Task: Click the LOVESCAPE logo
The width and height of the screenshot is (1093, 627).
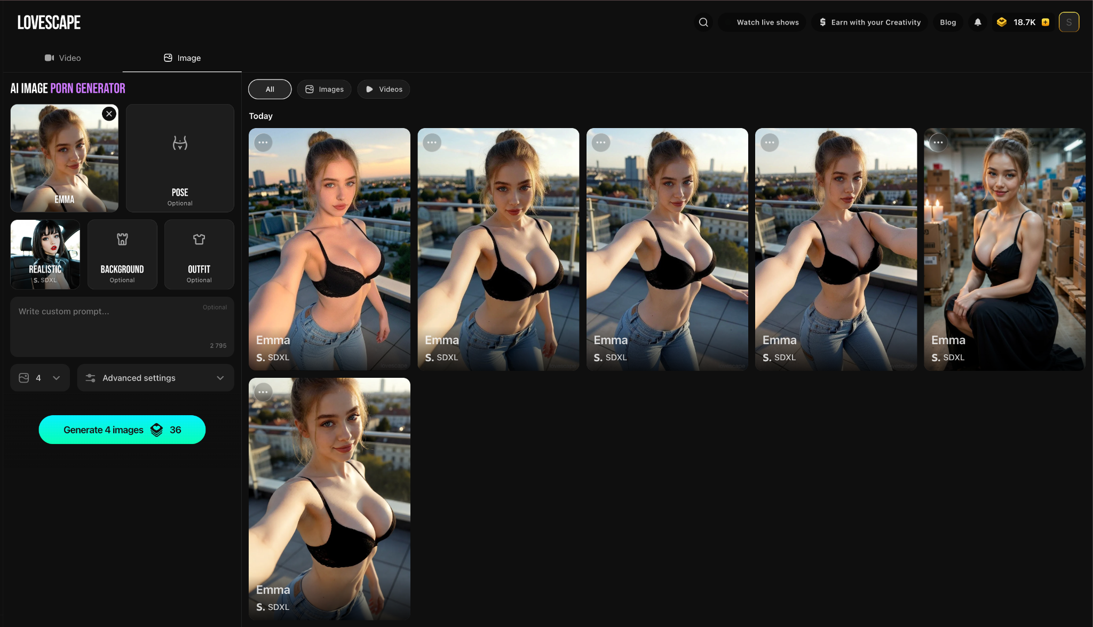Action: pyautogui.click(x=49, y=22)
